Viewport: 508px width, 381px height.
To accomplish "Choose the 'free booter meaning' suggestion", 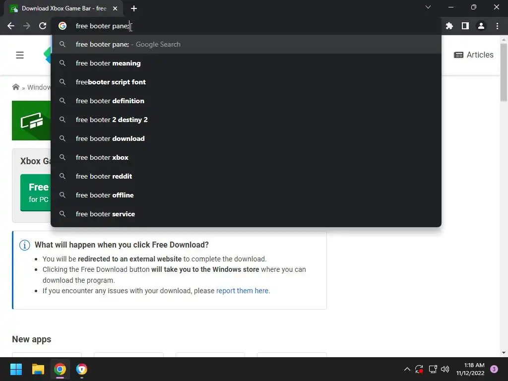I will tap(246, 63).
